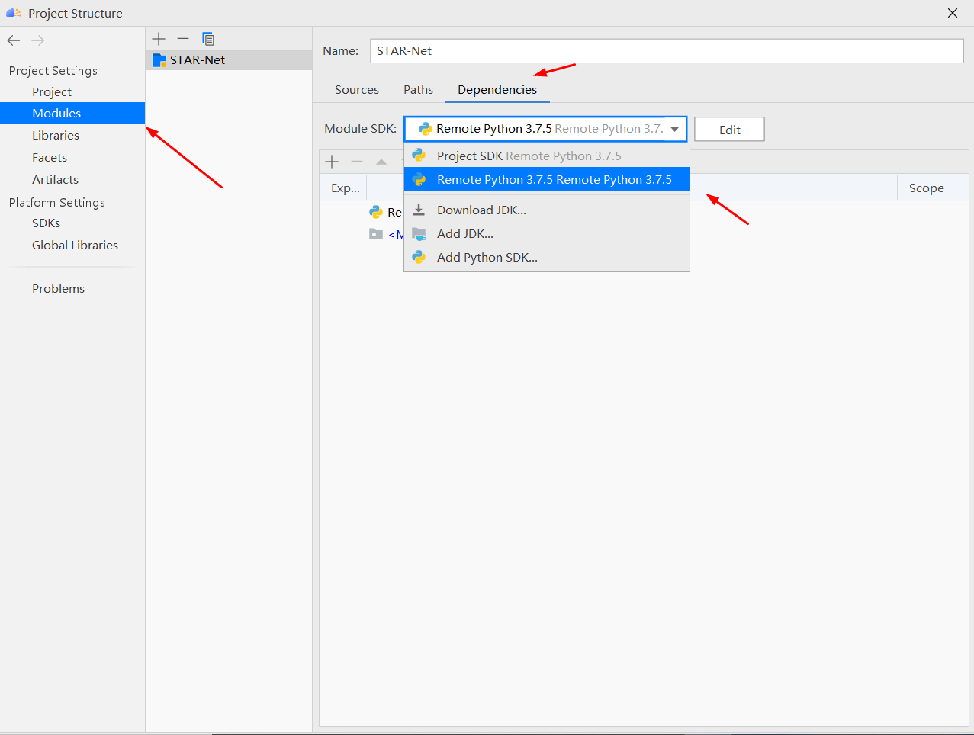The image size is (974, 735).
Task: Click the STAR-Net module folder icon
Action: [159, 59]
